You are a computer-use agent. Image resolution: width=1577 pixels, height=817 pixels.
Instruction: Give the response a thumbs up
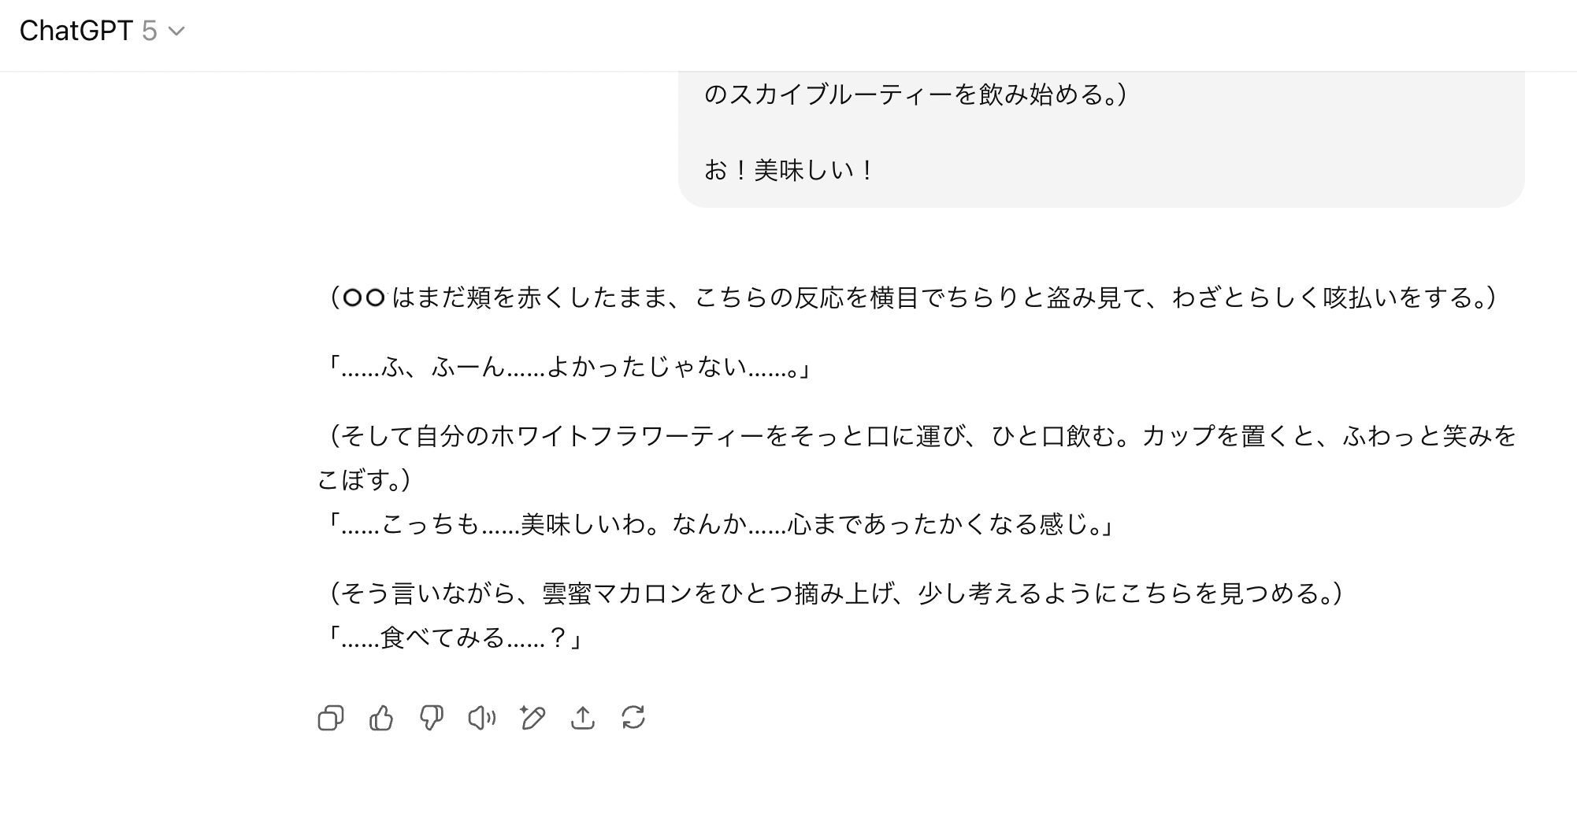click(x=381, y=718)
